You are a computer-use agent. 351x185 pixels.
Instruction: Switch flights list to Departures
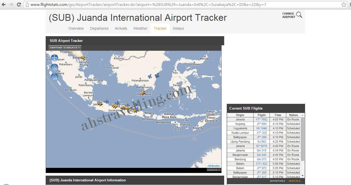pos(277,181)
